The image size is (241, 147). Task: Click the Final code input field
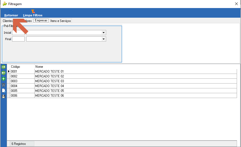point(18,39)
